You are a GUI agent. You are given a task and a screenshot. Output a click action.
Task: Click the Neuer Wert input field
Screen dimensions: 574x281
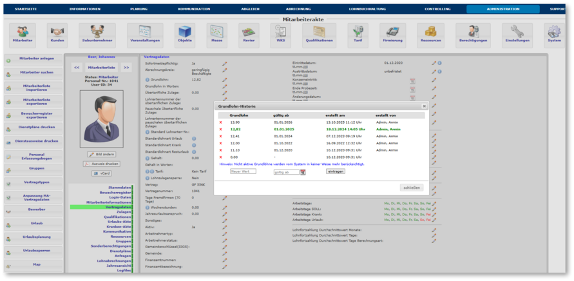click(x=243, y=172)
